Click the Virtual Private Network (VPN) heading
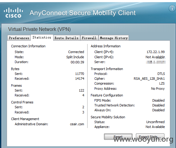Screen dimensions: 176x148 [x=40, y=29]
